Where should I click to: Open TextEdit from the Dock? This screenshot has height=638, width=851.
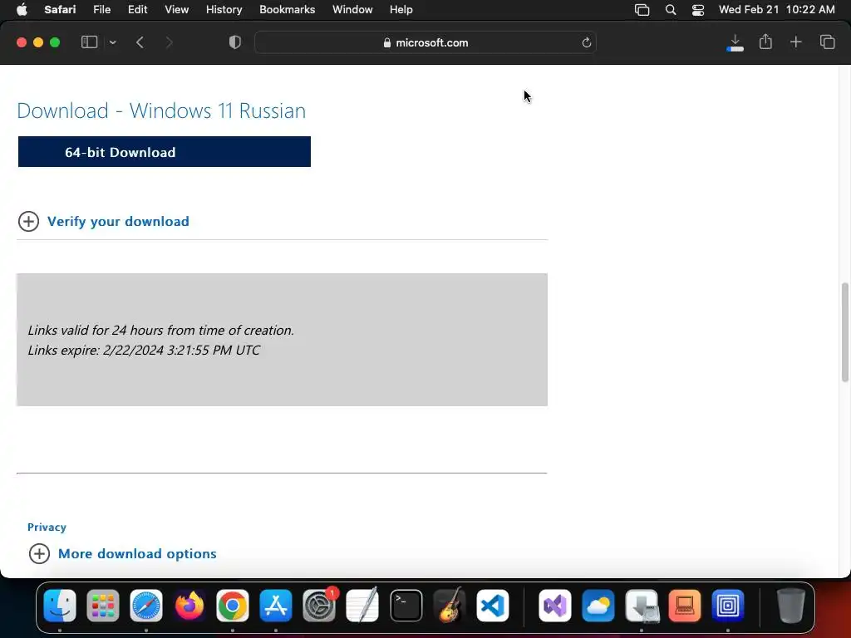point(362,606)
